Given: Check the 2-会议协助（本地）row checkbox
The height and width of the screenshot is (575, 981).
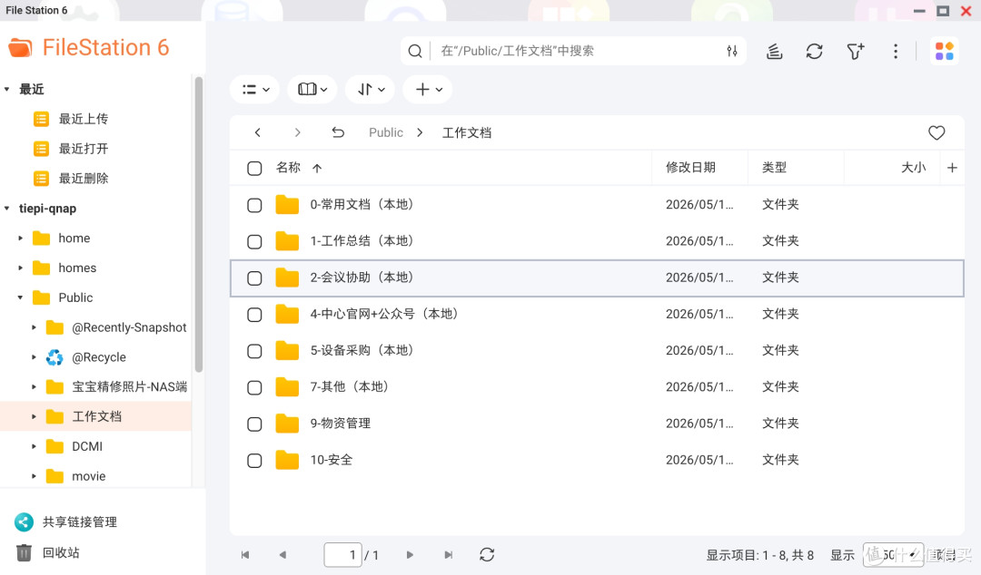Looking at the screenshot, I should click(x=254, y=278).
